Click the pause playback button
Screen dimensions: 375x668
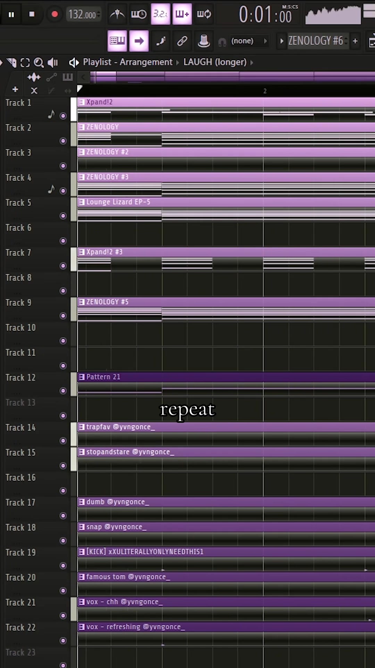tap(11, 14)
